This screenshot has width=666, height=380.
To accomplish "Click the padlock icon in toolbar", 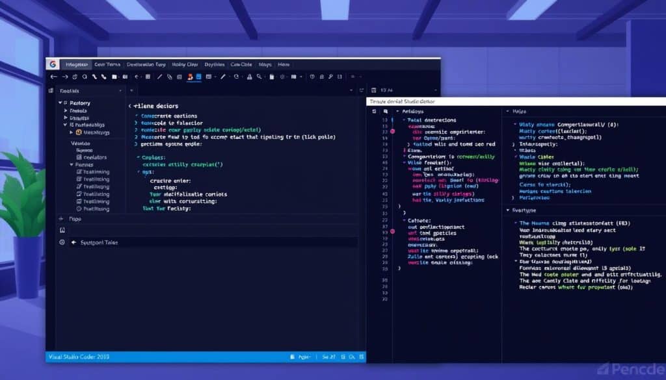I will click(321, 77).
